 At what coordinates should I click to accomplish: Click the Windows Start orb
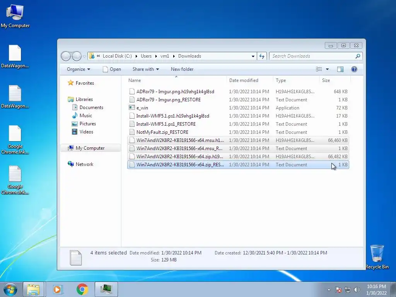(x=10, y=289)
